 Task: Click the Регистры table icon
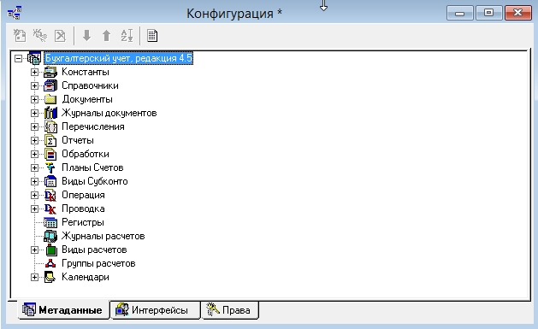point(50,222)
